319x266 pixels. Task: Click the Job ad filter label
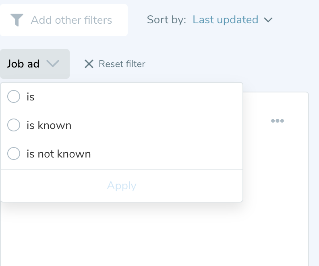pyautogui.click(x=23, y=63)
